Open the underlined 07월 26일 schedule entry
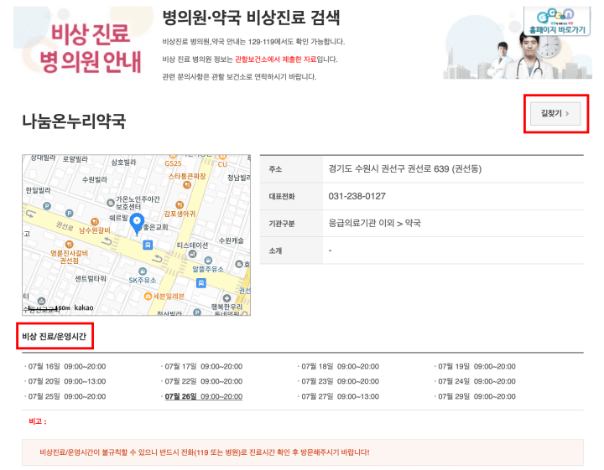Screen dimensions: 604x470 [x=203, y=396]
